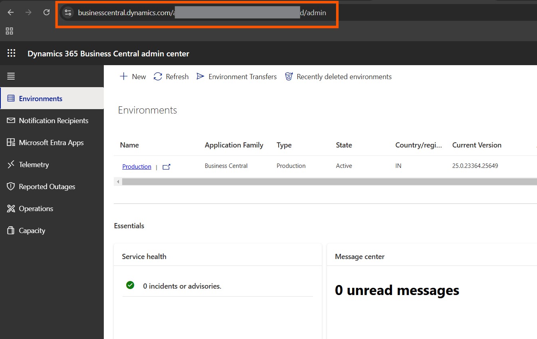Viewport: 537px width, 339px height.
Task: Open Recently deleted environments
Action: click(x=338, y=76)
